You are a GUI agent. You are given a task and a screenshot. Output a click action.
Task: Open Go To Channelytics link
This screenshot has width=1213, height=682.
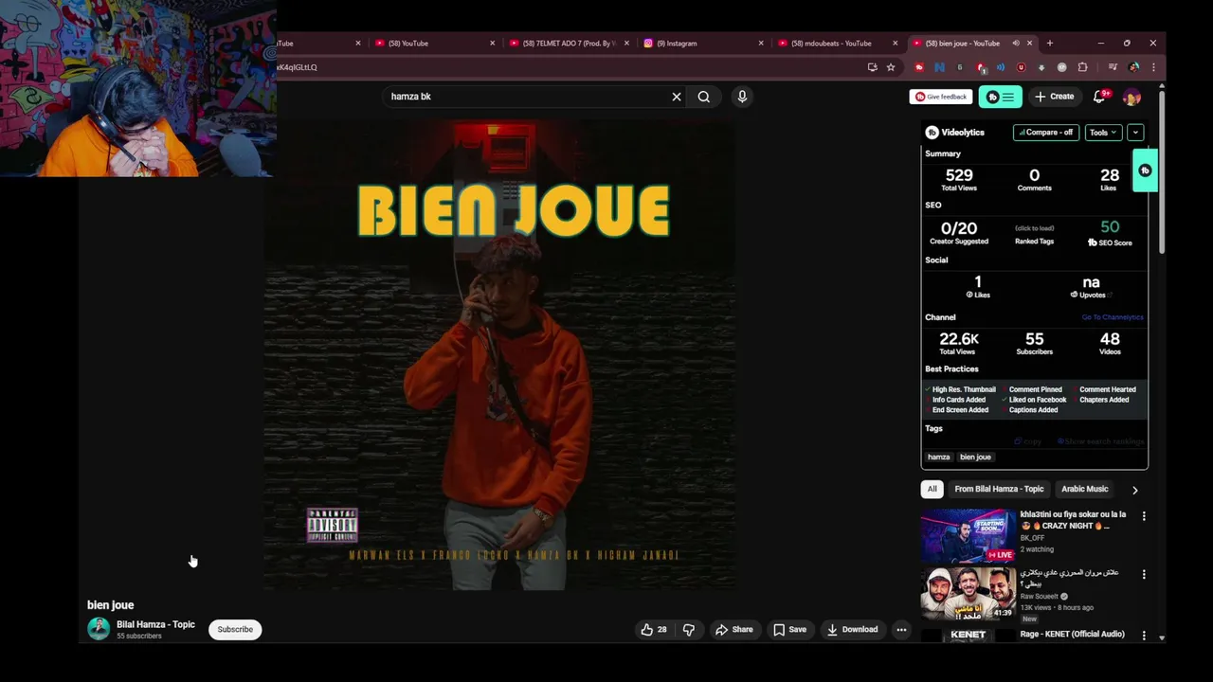click(1113, 317)
